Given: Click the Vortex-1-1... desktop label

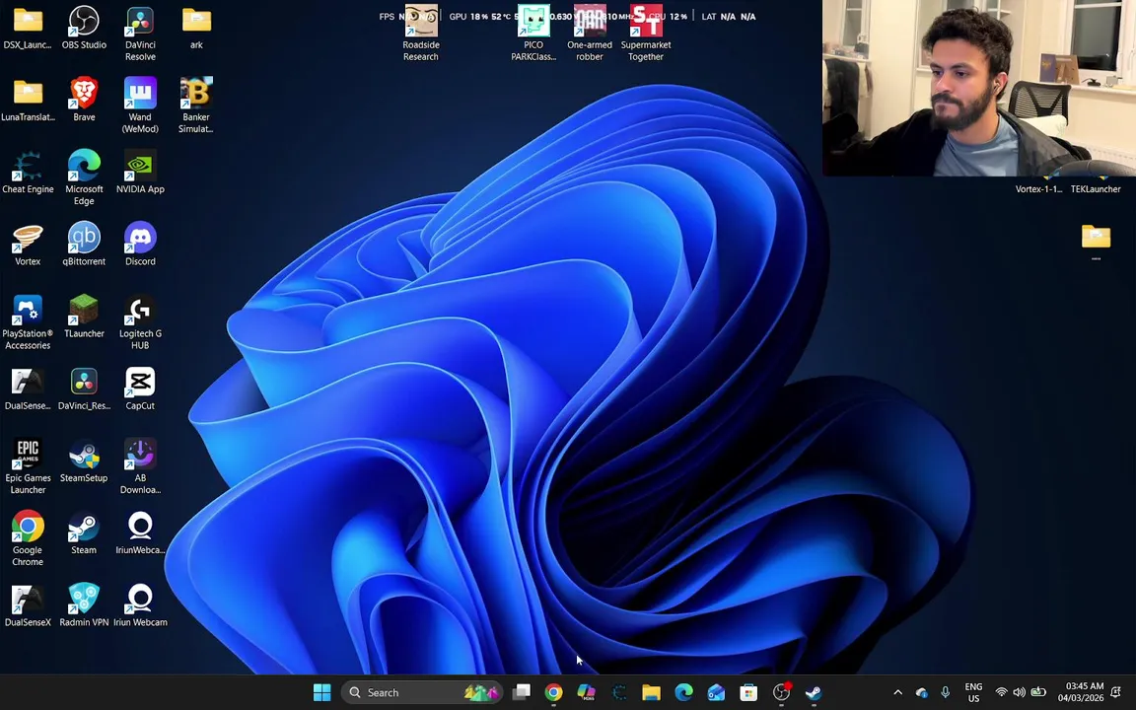Looking at the screenshot, I should pyautogui.click(x=1039, y=189).
